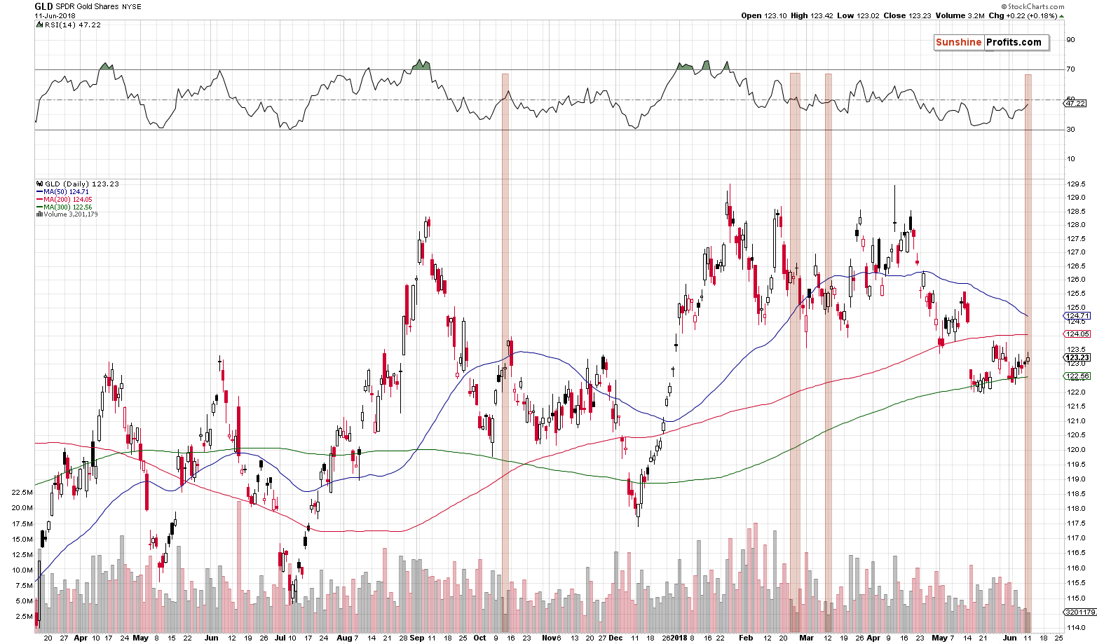Image resolution: width=1097 pixels, height=644 pixels.
Task: Click the '15.0M' volume axis label
Action: pyautogui.click(x=22, y=540)
